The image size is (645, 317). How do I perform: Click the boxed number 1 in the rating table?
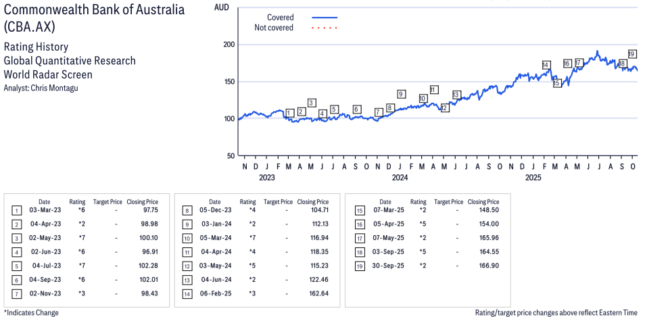pyautogui.click(x=16, y=211)
